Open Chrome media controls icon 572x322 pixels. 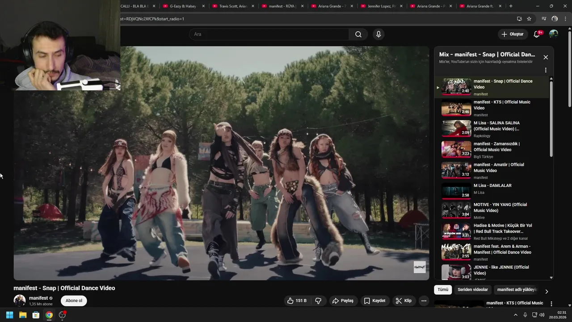click(544, 19)
